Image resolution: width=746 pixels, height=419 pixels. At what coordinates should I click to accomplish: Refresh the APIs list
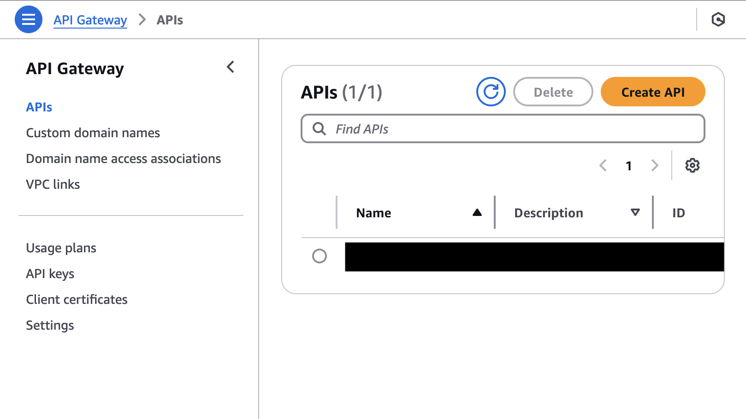[x=491, y=92]
